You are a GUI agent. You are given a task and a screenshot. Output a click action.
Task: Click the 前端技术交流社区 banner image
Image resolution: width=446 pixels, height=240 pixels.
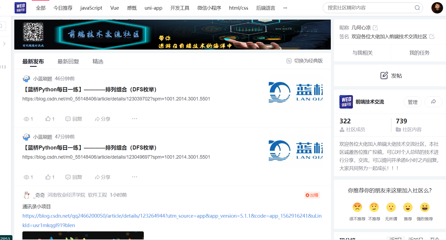coord(172,34)
